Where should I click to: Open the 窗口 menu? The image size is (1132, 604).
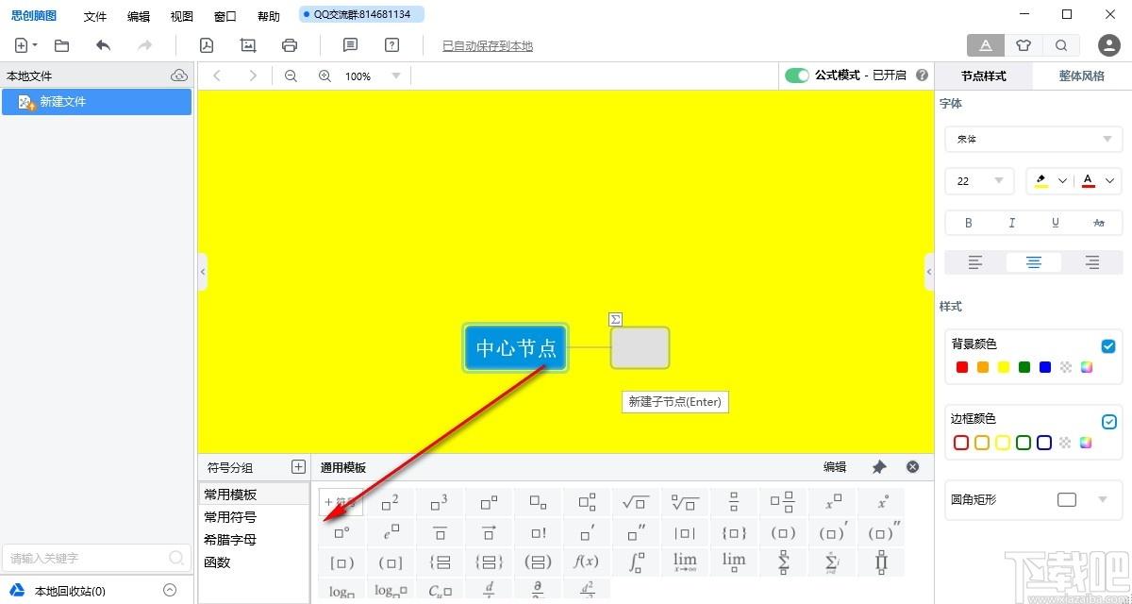[225, 16]
